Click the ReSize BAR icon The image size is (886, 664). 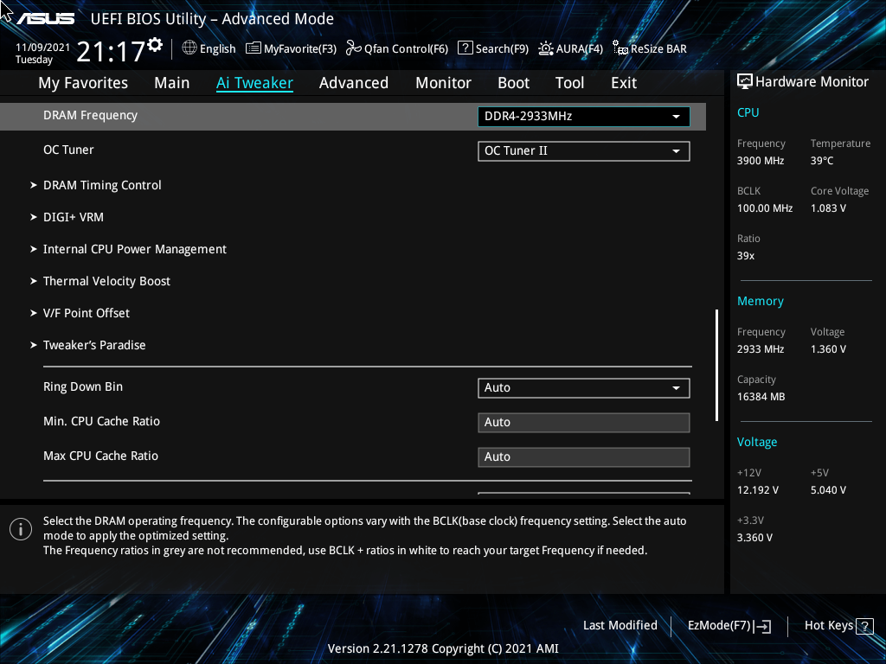click(620, 48)
